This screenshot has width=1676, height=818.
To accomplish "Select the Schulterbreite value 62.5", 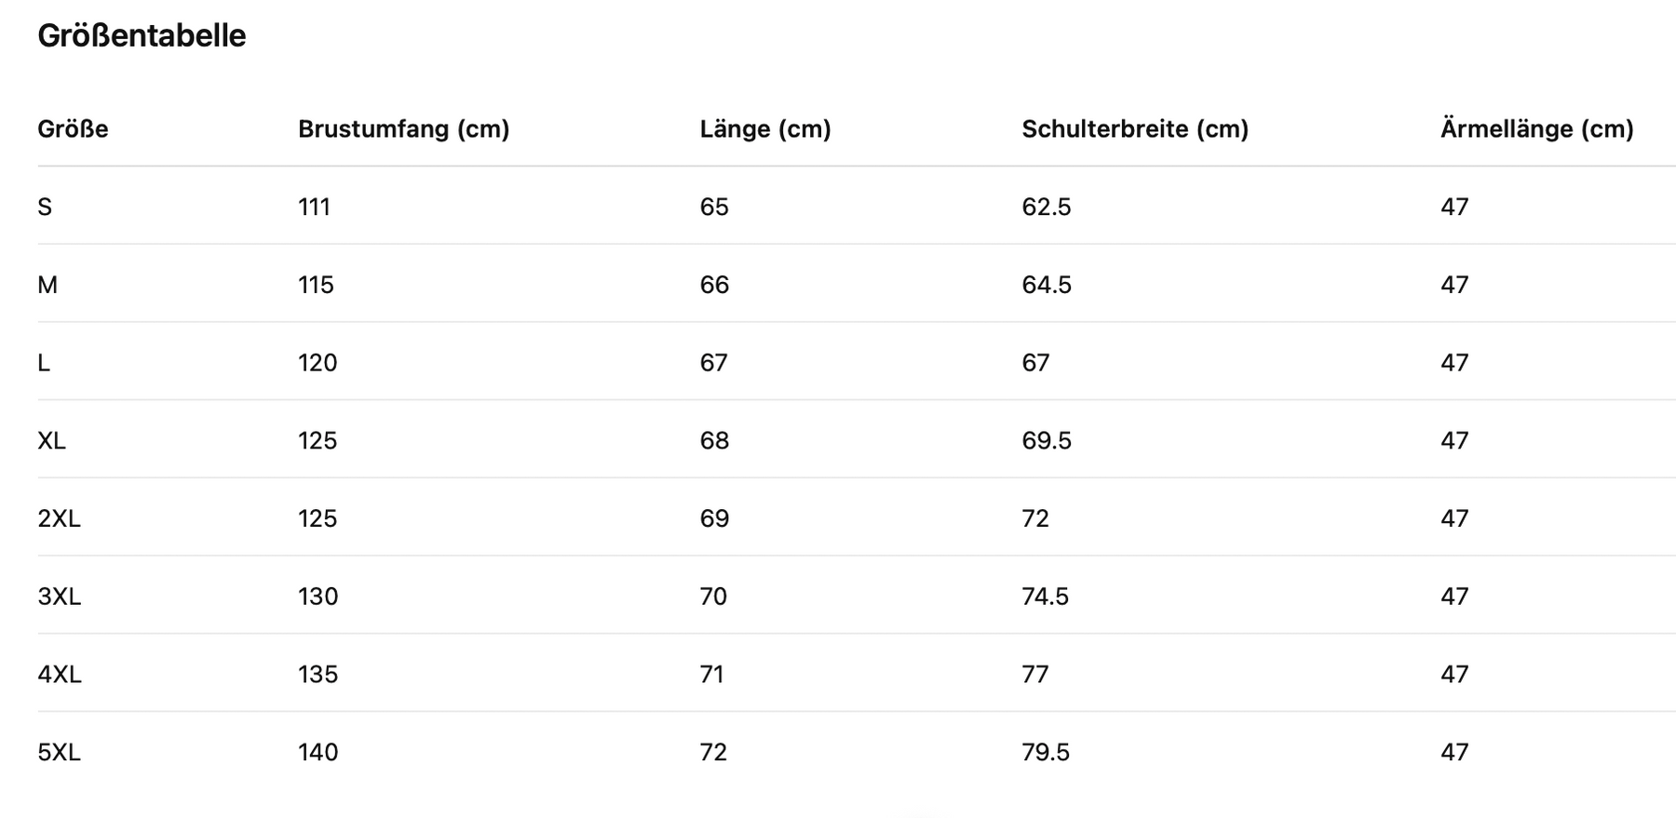I will click(x=1046, y=207).
